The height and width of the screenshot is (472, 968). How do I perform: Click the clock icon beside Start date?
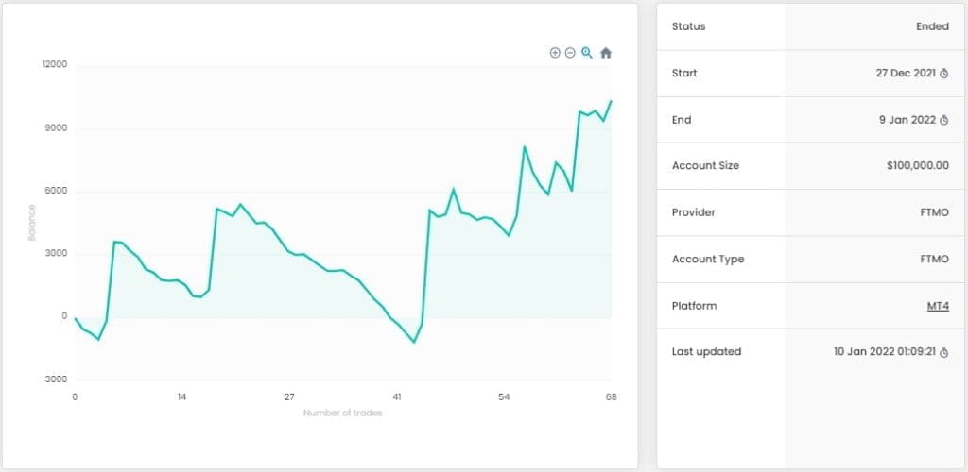(x=943, y=74)
